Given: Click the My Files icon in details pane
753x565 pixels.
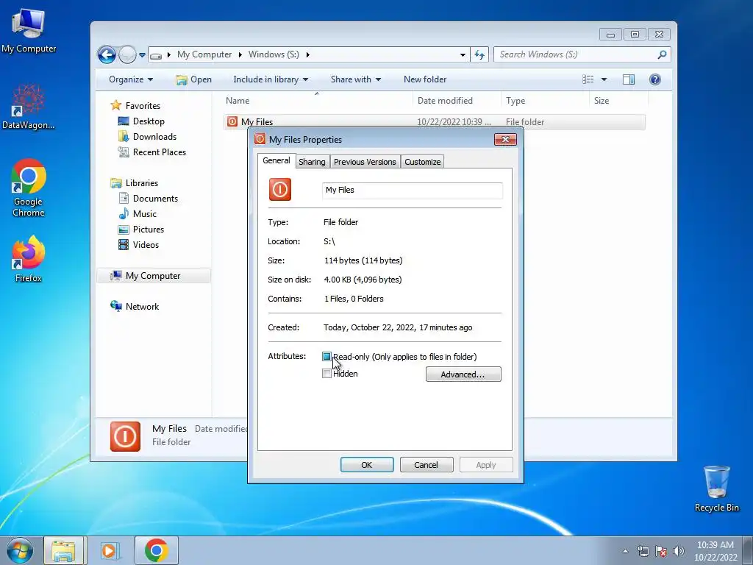Looking at the screenshot, I should pos(125,436).
